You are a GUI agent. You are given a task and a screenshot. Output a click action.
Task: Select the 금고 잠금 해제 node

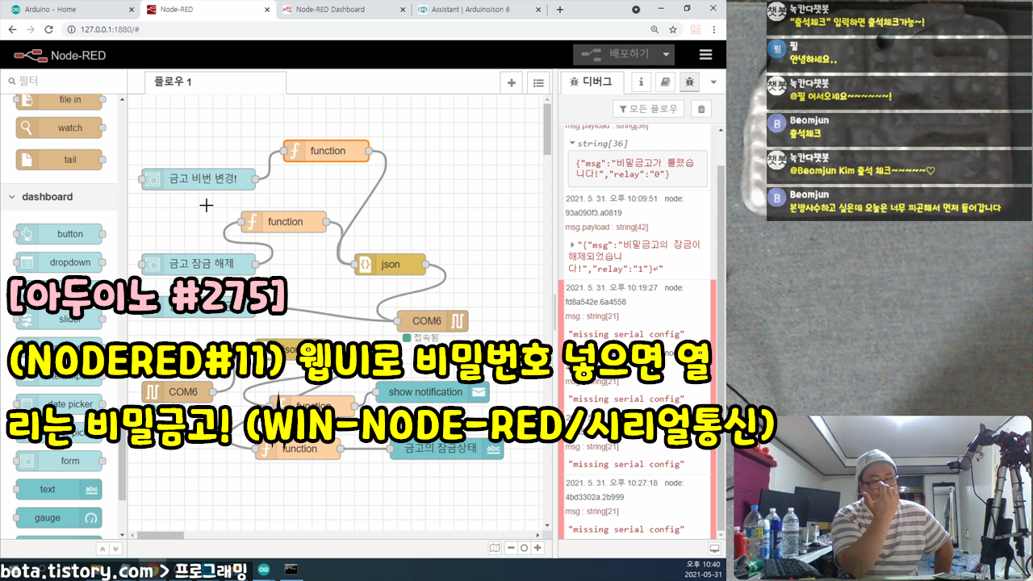pyautogui.click(x=199, y=264)
